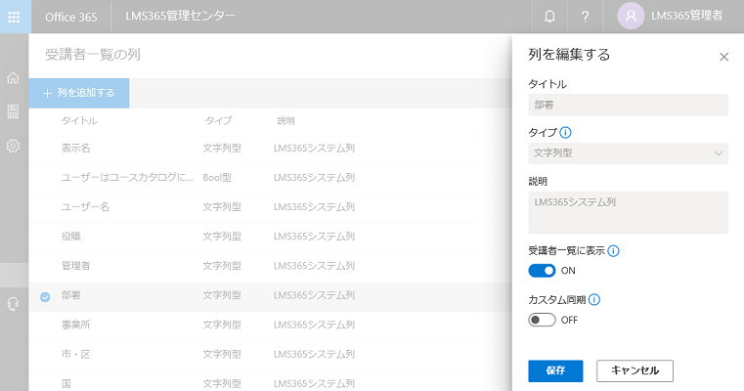This screenshot has height=391, width=744.
Task: Uncheck the selected 部署 row checkmark
Action: [45, 296]
